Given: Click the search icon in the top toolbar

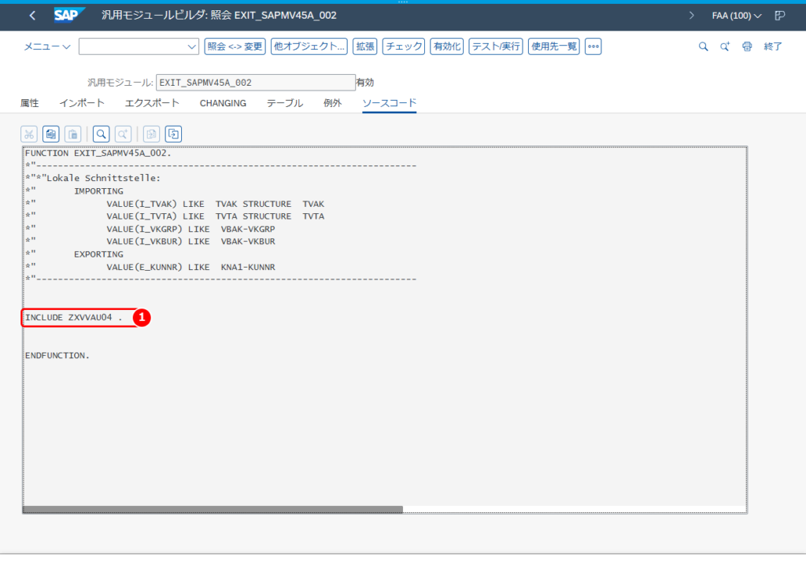Looking at the screenshot, I should point(703,46).
